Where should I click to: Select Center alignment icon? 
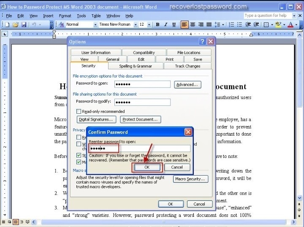coord(193,24)
